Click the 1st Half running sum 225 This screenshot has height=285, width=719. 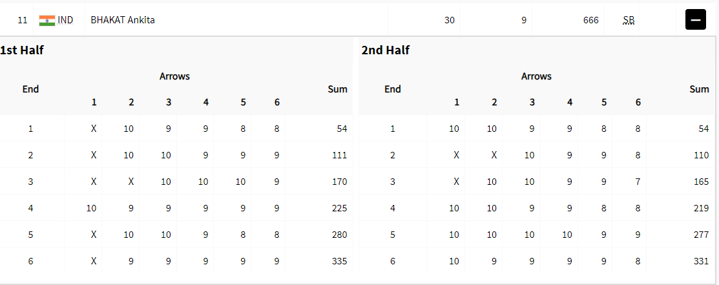point(339,208)
